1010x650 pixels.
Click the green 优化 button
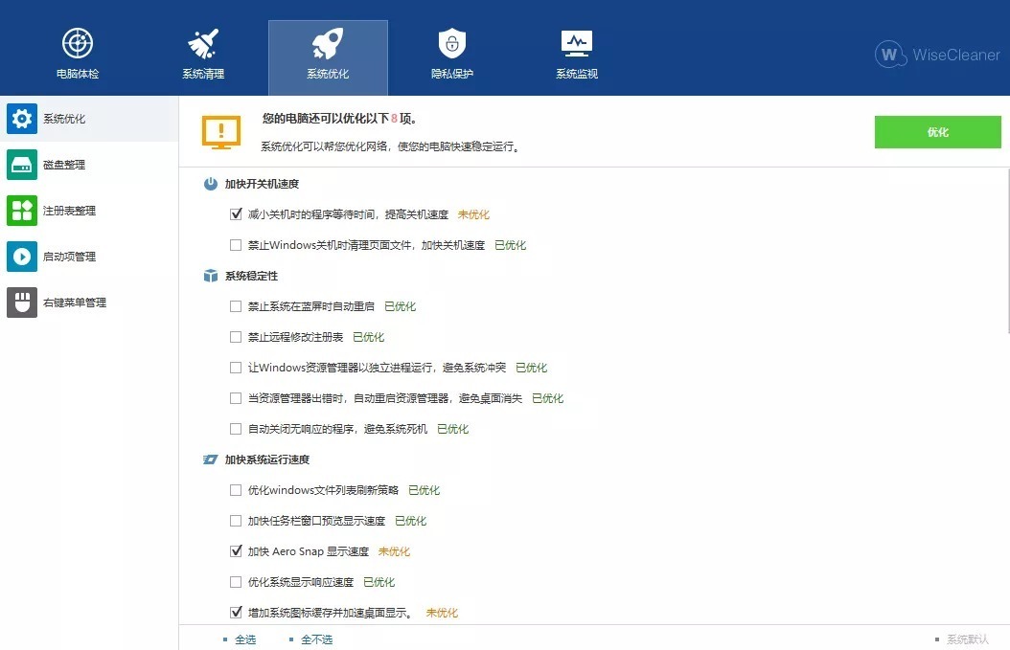pos(937,131)
